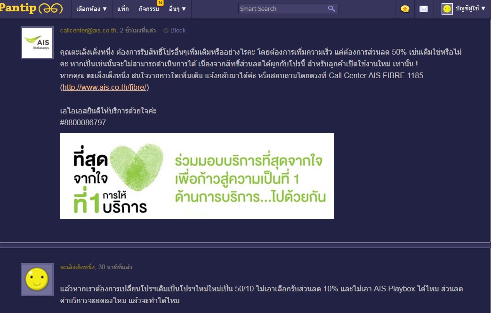Click the search magnifier icon
Screen dimensions: 491x313
click(x=331, y=9)
